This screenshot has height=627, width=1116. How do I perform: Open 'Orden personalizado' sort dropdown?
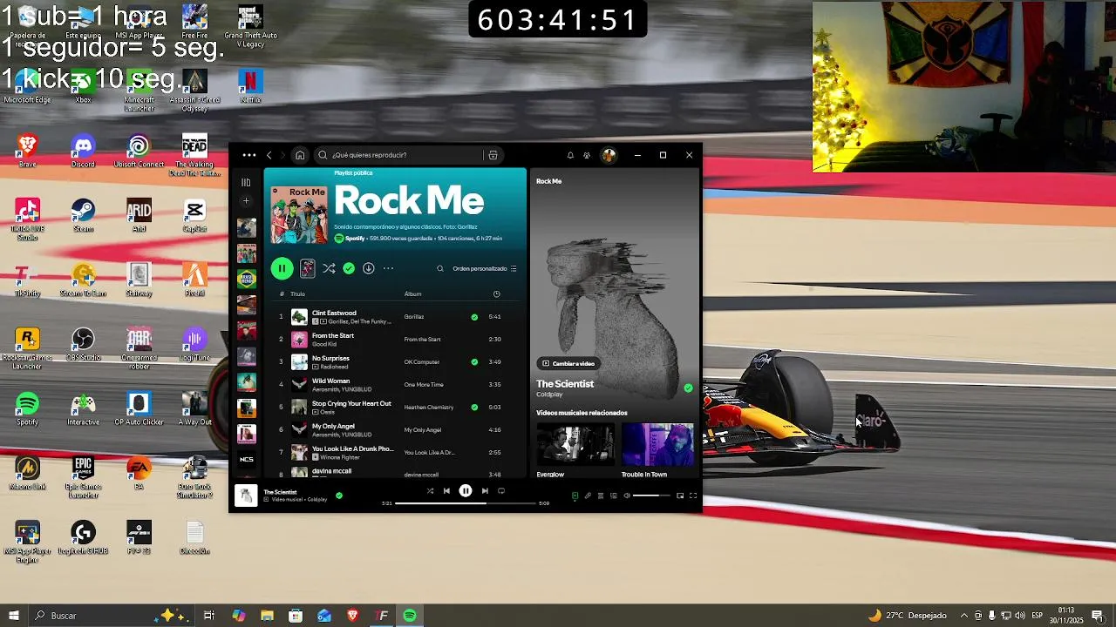pos(485,268)
